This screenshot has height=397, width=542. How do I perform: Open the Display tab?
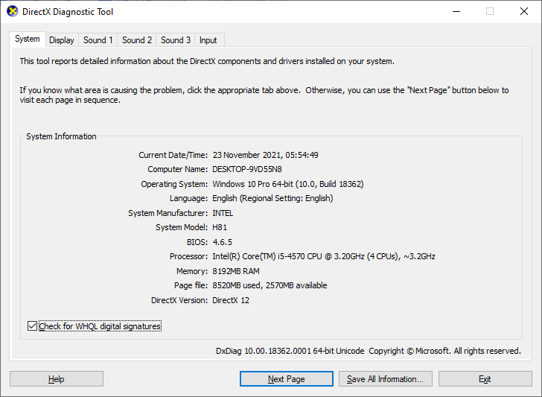click(x=62, y=40)
